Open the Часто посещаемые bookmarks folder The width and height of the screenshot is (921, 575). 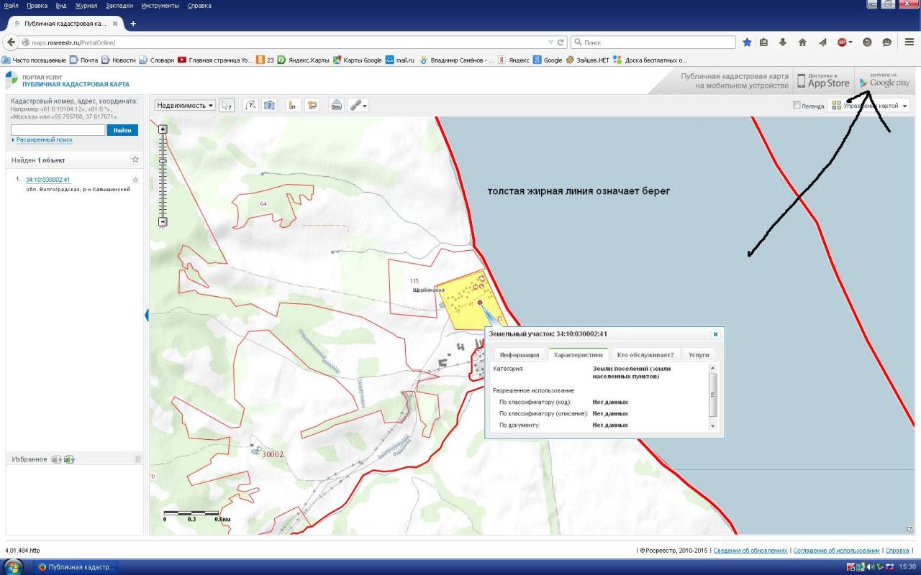click(34, 60)
